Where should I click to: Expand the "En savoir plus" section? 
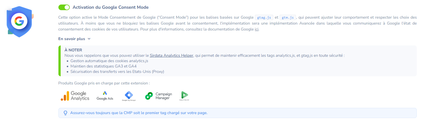[x=74, y=39]
